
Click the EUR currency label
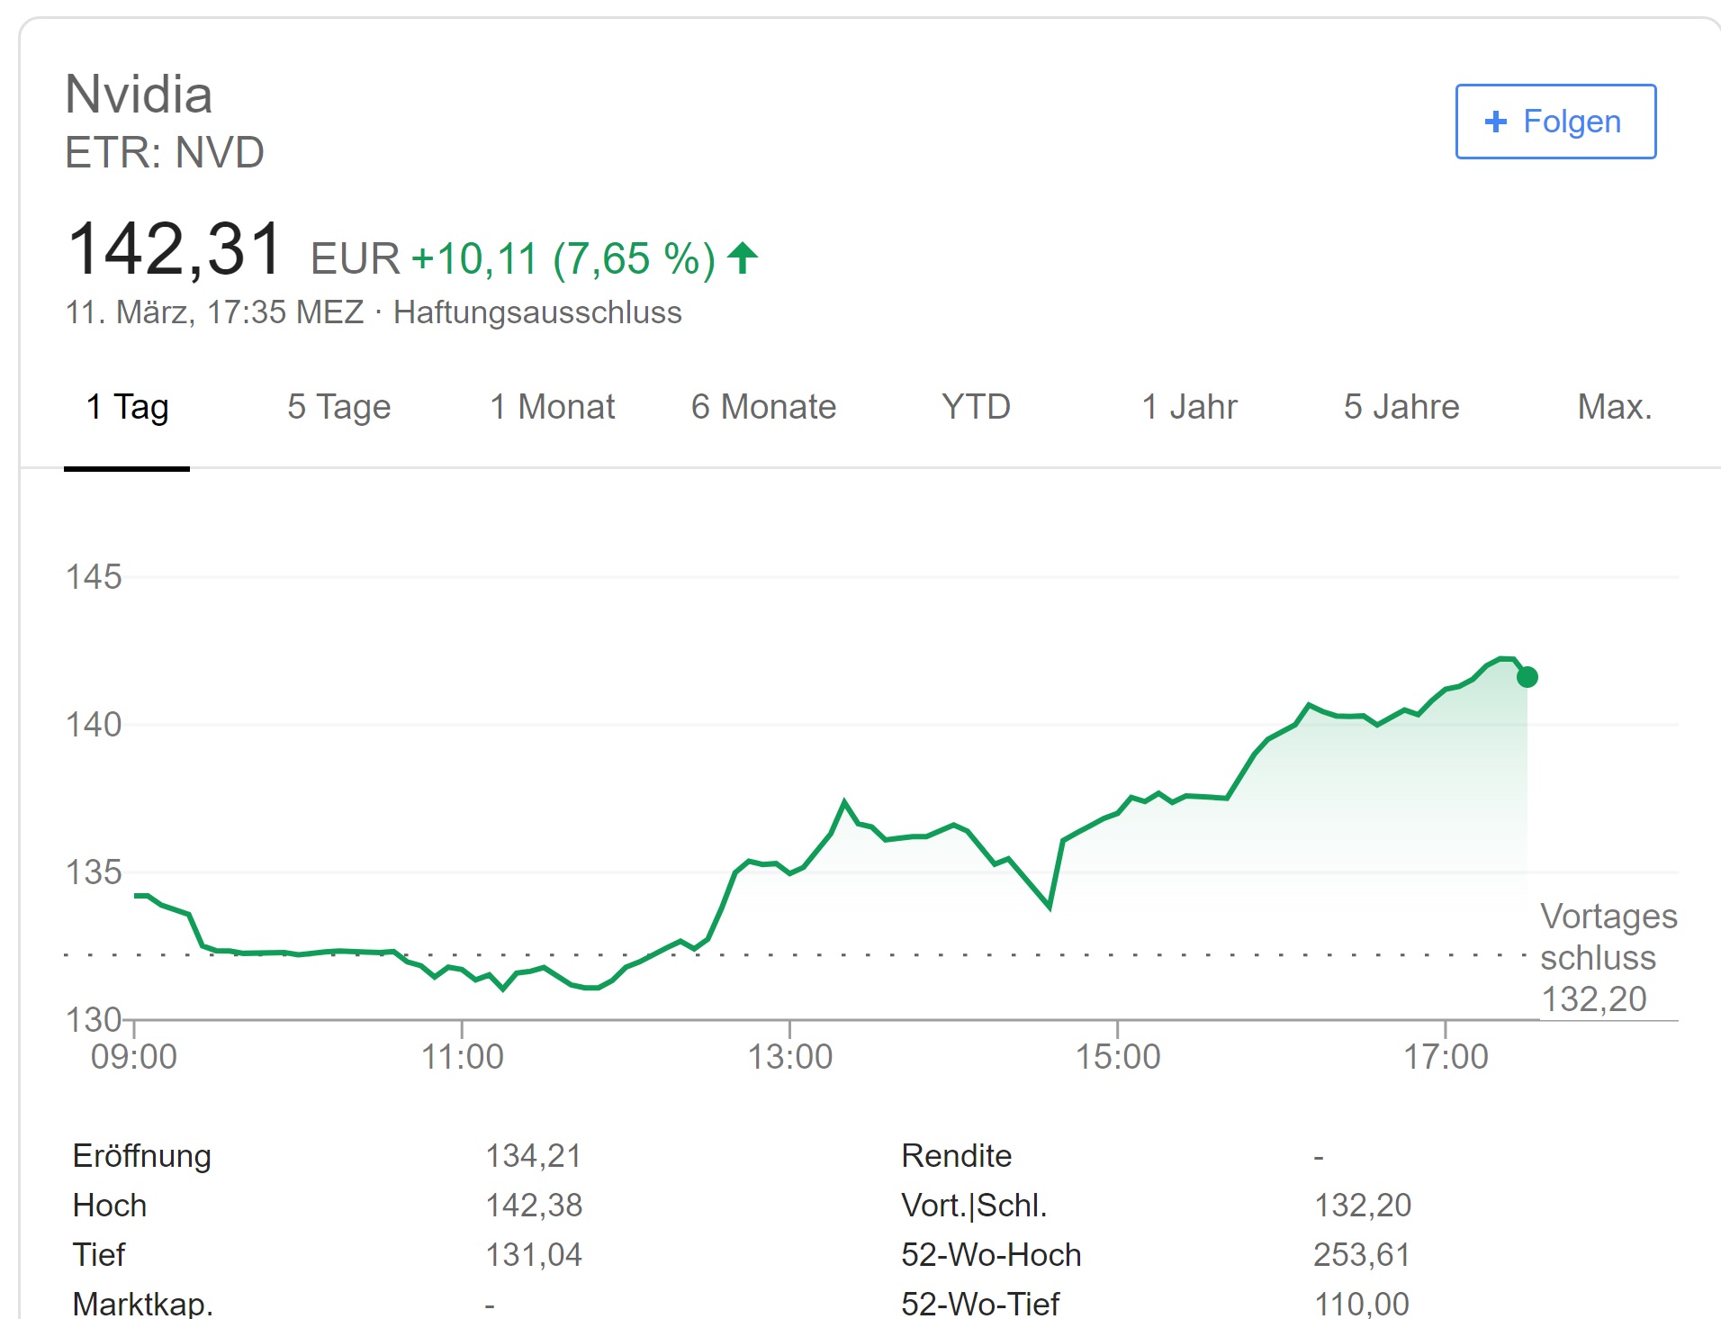[355, 259]
